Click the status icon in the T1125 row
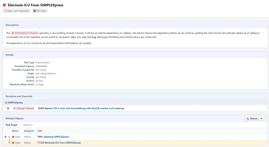 pos(13,143)
